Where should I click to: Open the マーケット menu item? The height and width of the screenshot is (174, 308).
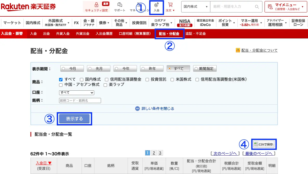(12, 23)
